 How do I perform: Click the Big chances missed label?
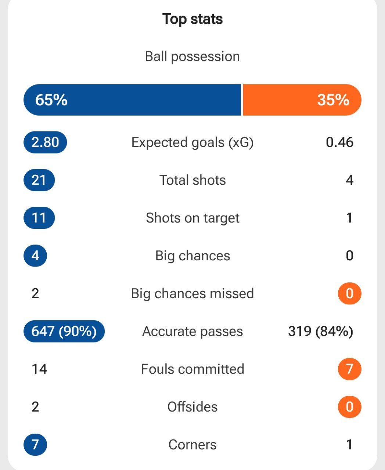click(x=192, y=294)
